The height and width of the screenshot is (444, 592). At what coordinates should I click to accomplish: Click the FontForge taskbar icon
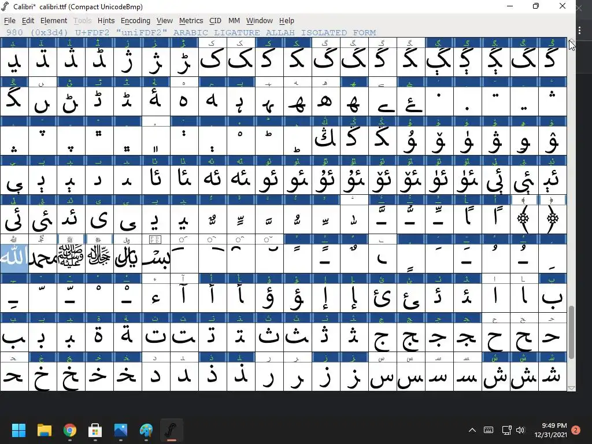pos(171,430)
